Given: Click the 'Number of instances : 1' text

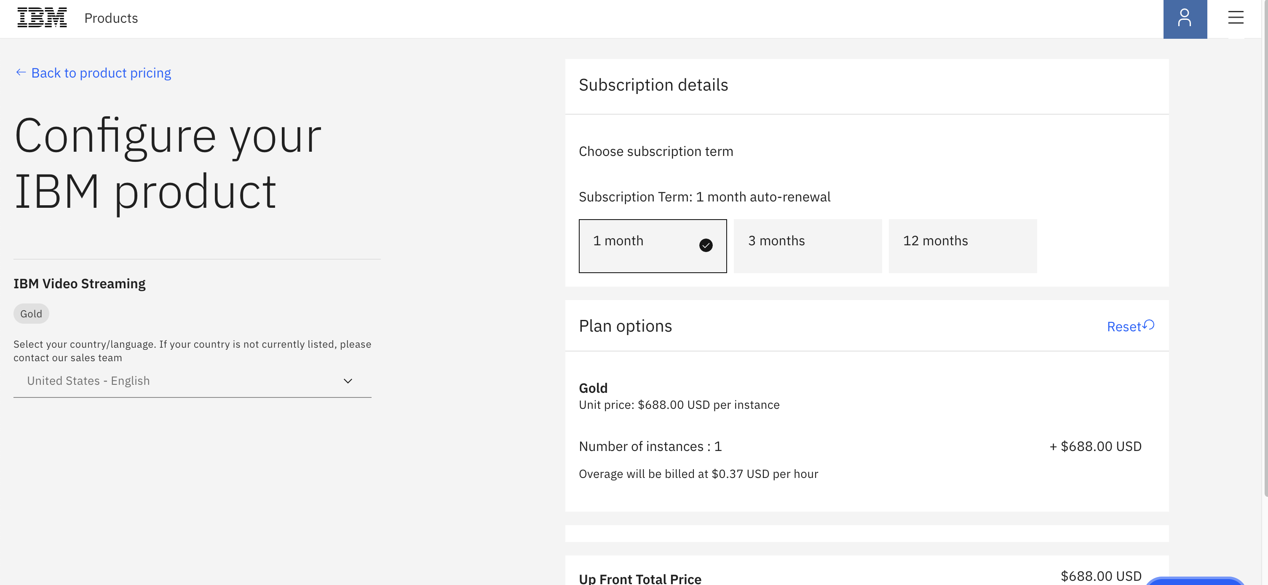Looking at the screenshot, I should tap(650, 446).
